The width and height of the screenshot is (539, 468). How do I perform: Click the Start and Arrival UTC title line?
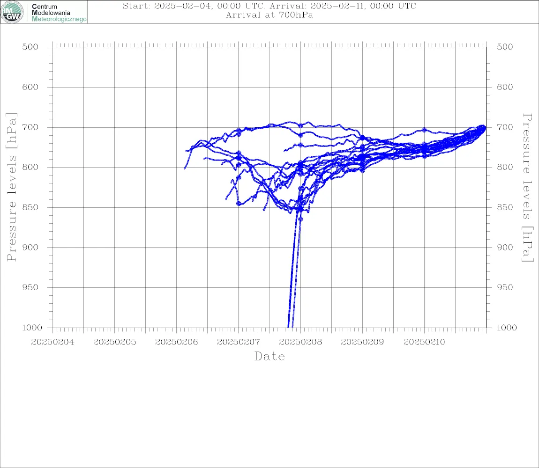pos(269,6)
